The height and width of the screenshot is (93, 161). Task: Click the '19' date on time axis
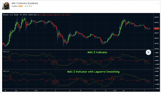[x=80, y=91]
